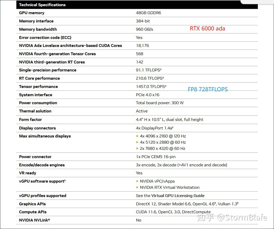Select the 3x encode, 3x decode value
The height and width of the screenshot is (229, 274).
tap(181, 165)
